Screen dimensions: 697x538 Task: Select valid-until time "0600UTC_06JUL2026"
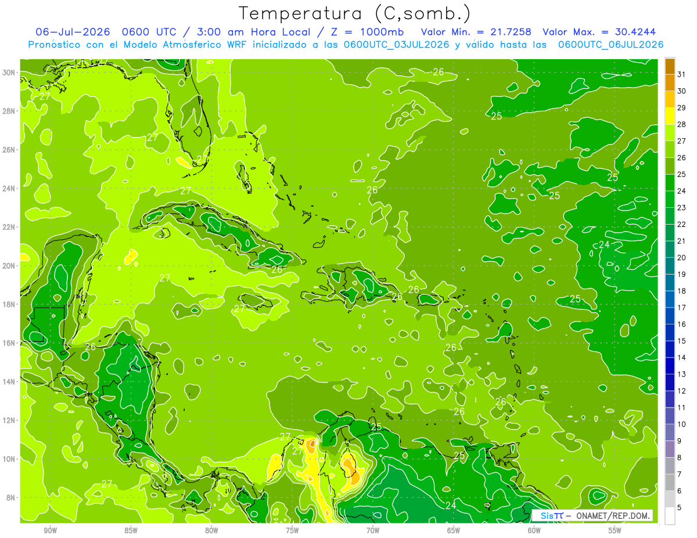click(611, 44)
